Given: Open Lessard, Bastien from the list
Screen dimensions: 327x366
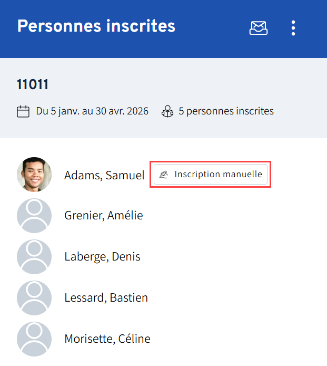Looking at the screenshot, I should click(106, 298).
